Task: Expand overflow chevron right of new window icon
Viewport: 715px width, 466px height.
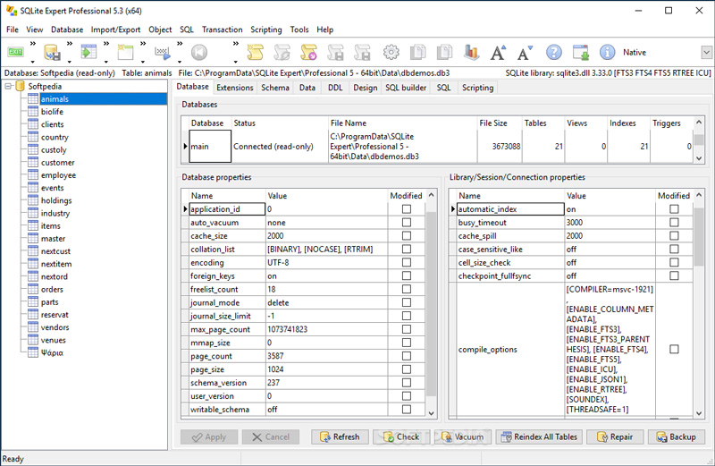Action: tap(143, 44)
